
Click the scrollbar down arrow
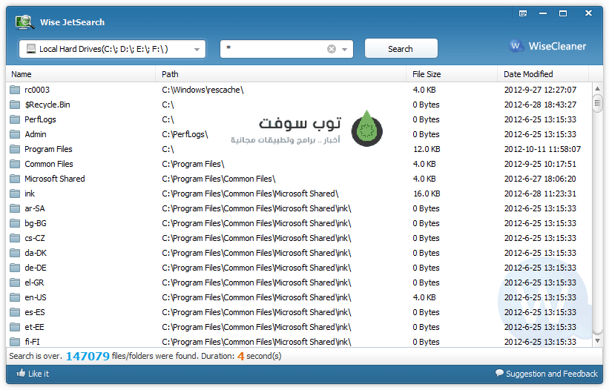[597, 341]
